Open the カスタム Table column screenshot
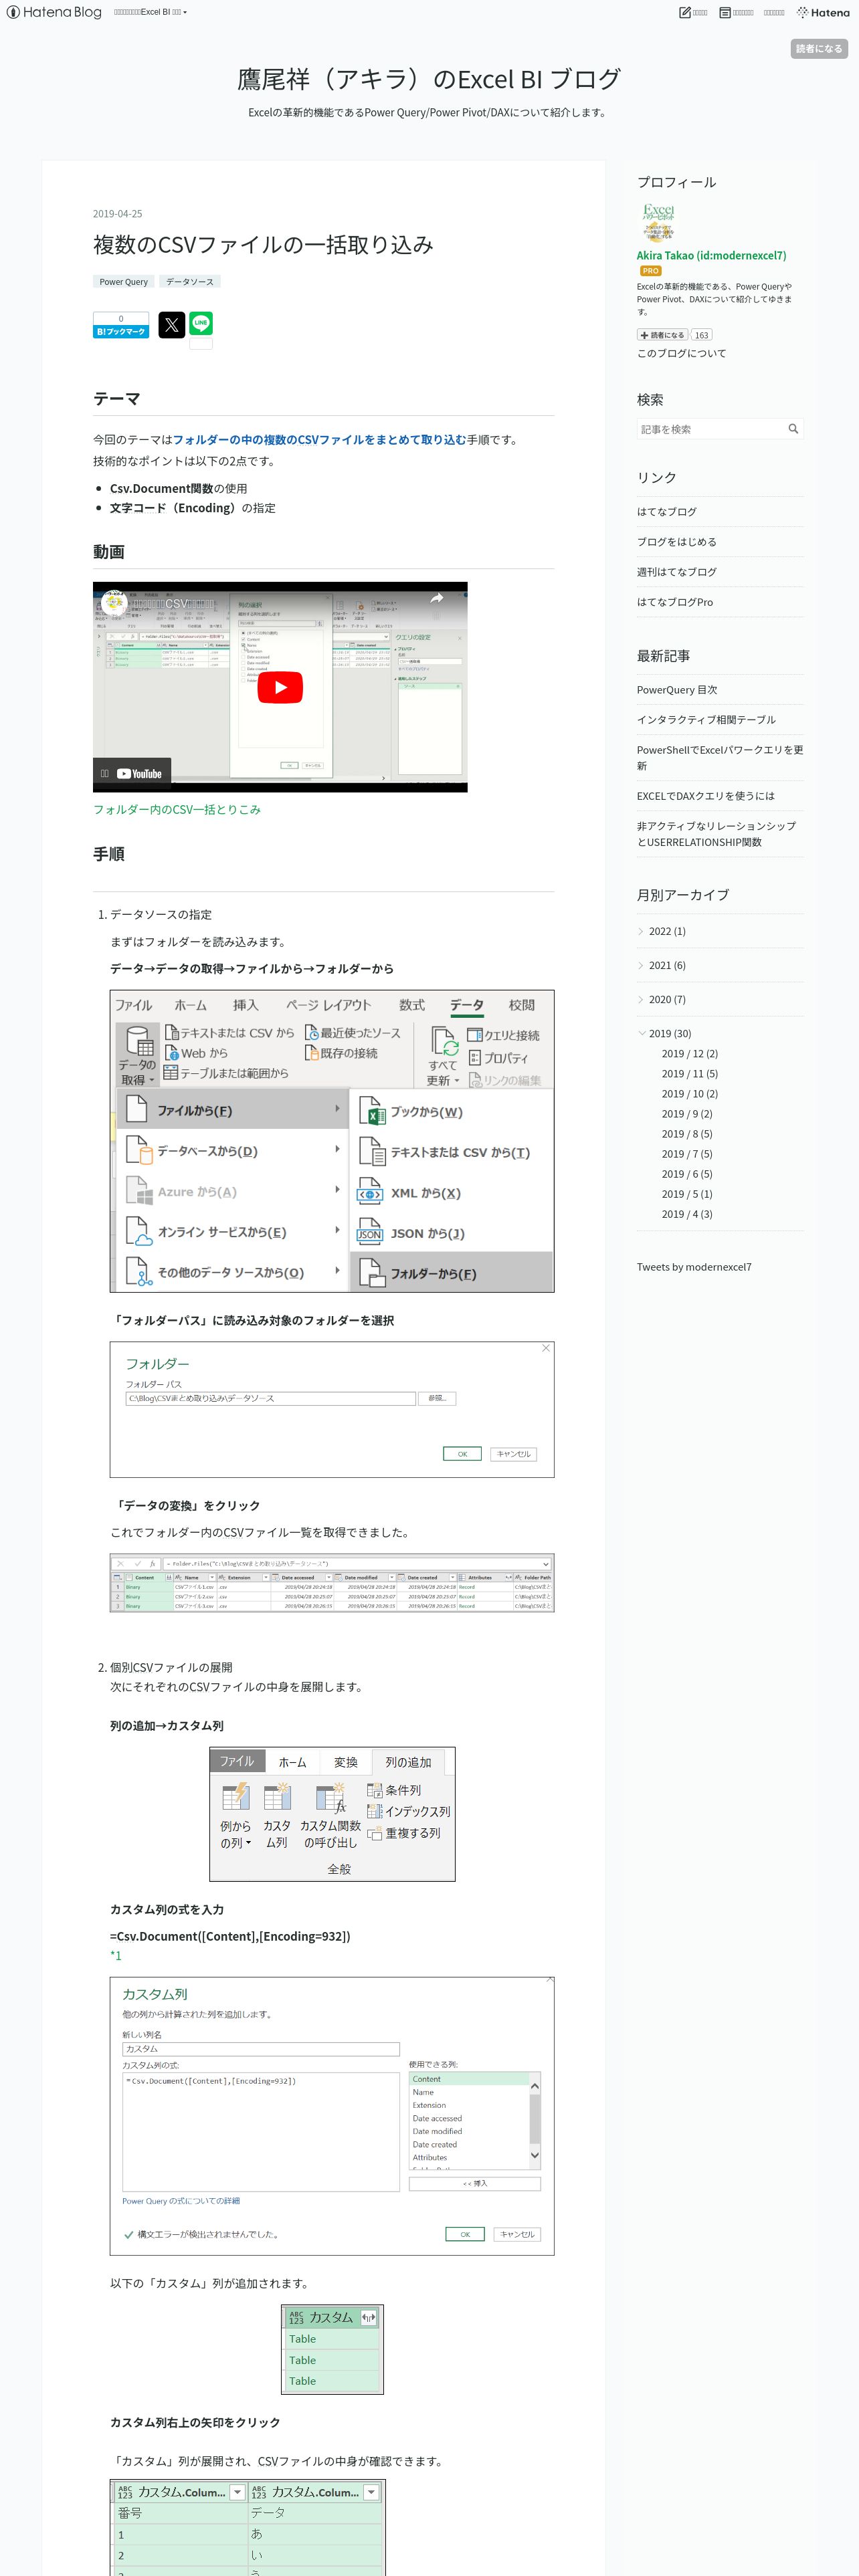The image size is (859, 2576). click(x=332, y=2349)
